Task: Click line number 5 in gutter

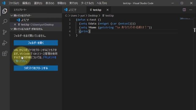Action: (x=70, y=35)
